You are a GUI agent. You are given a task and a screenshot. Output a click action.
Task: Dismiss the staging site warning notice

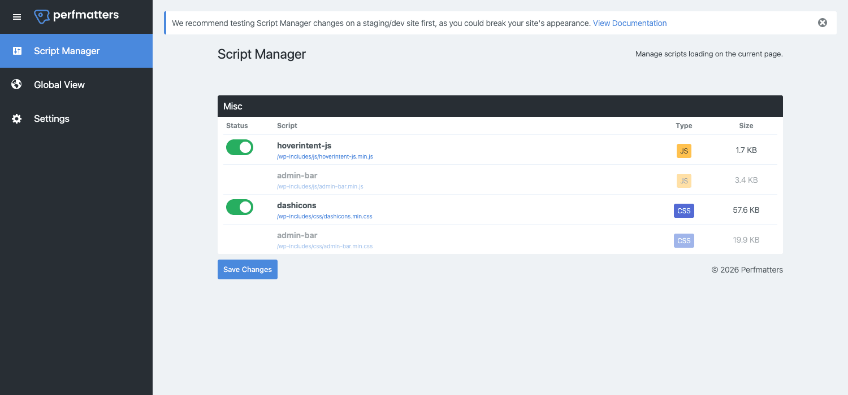tap(823, 23)
